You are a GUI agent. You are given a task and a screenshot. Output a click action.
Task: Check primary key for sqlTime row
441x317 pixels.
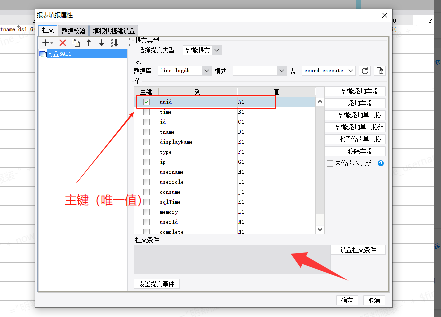coord(146,202)
